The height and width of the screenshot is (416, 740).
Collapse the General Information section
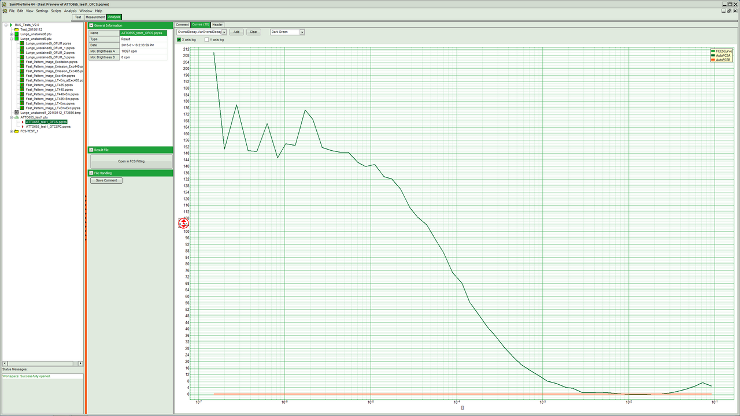tap(91, 25)
